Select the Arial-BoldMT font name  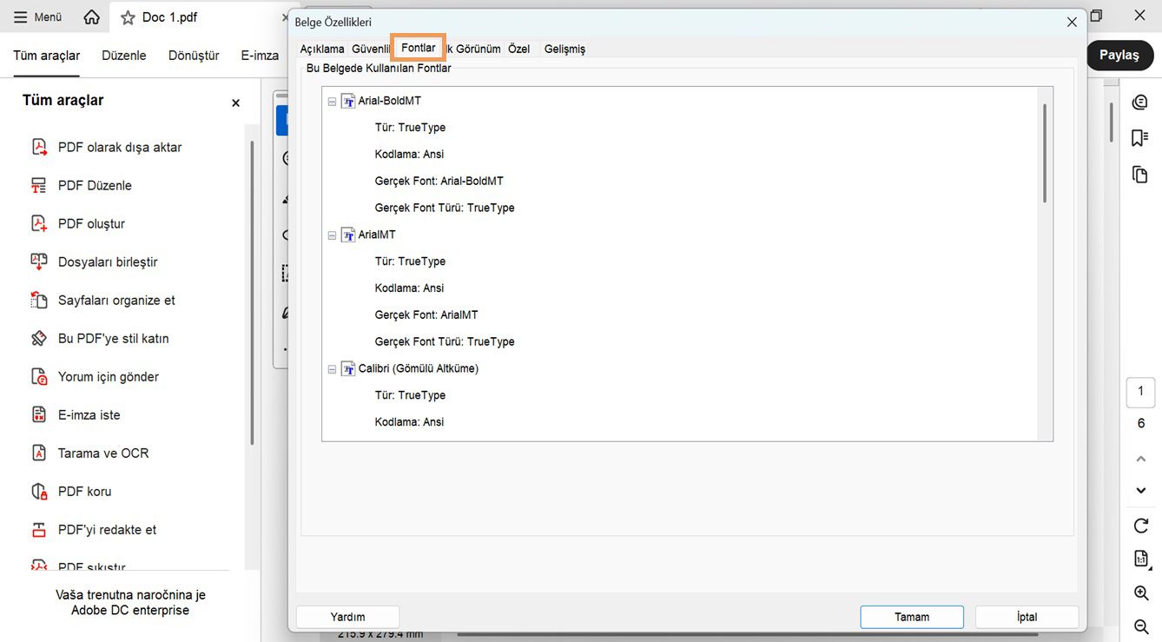click(x=390, y=101)
